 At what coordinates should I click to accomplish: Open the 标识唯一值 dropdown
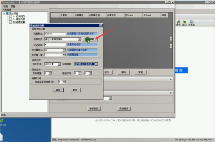[64, 55]
